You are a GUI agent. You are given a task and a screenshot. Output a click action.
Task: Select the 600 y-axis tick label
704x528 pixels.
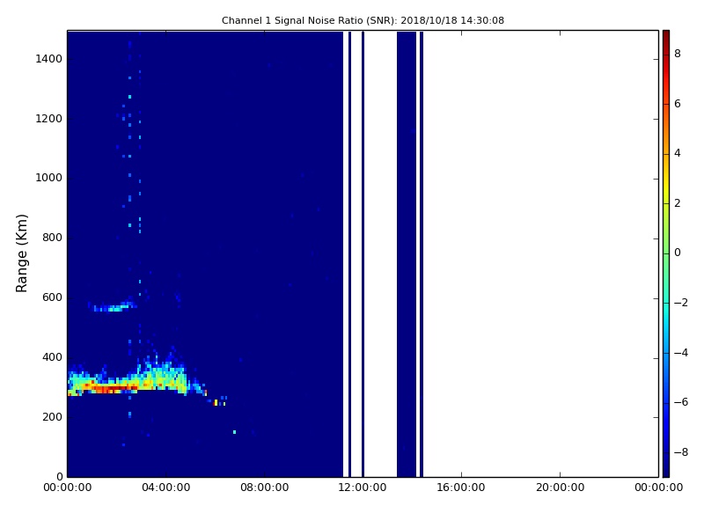[52, 297]
